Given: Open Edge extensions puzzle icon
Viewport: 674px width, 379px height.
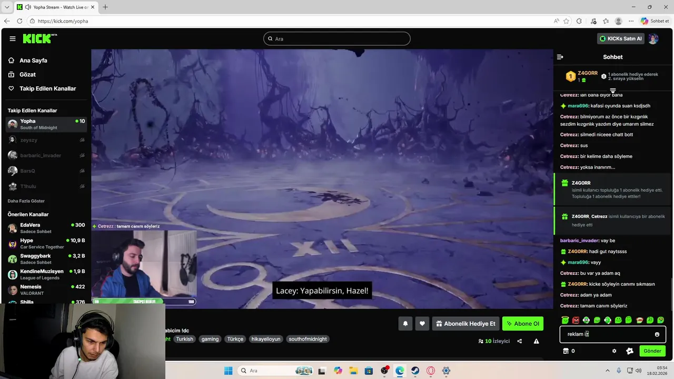Looking at the screenshot, I should pyautogui.click(x=579, y=21).
